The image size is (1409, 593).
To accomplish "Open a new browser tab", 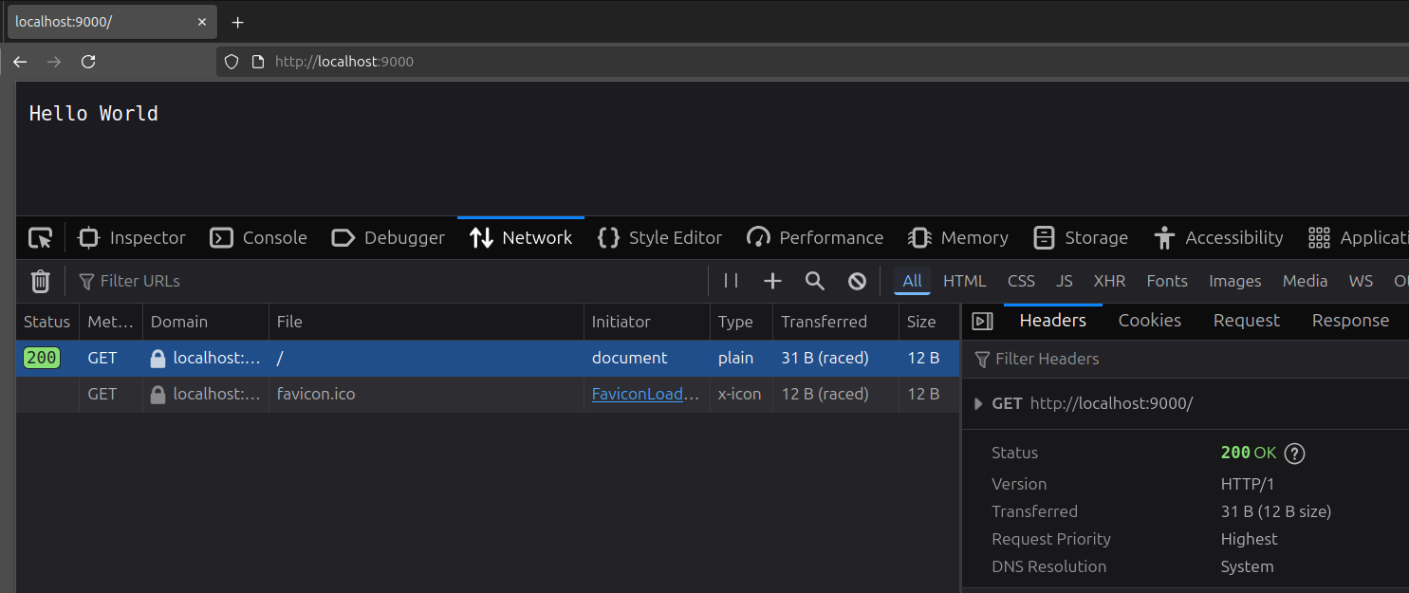I will (237, 22).
